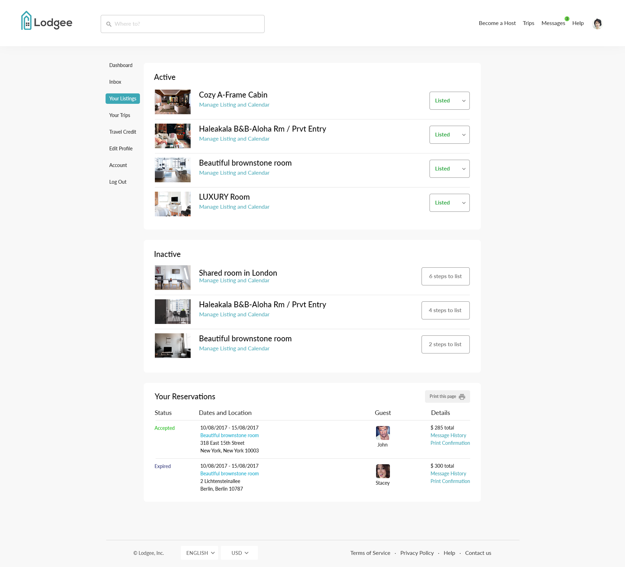Open Cozy A-Frame Cabin thumbnail
Viewport: 625px width, 567px height.
pyautogui.click(x=173, y=102)
